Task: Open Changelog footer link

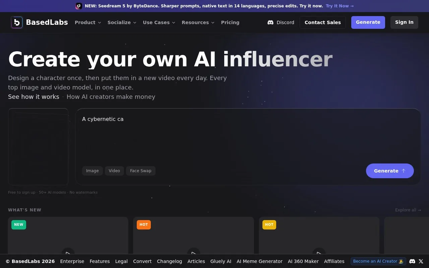Action: 170,261
